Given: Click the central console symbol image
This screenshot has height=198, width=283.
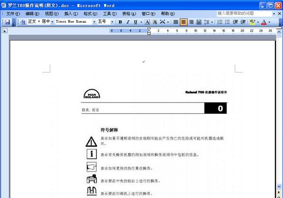Looking at the screenshot, I should pos(92,179).
